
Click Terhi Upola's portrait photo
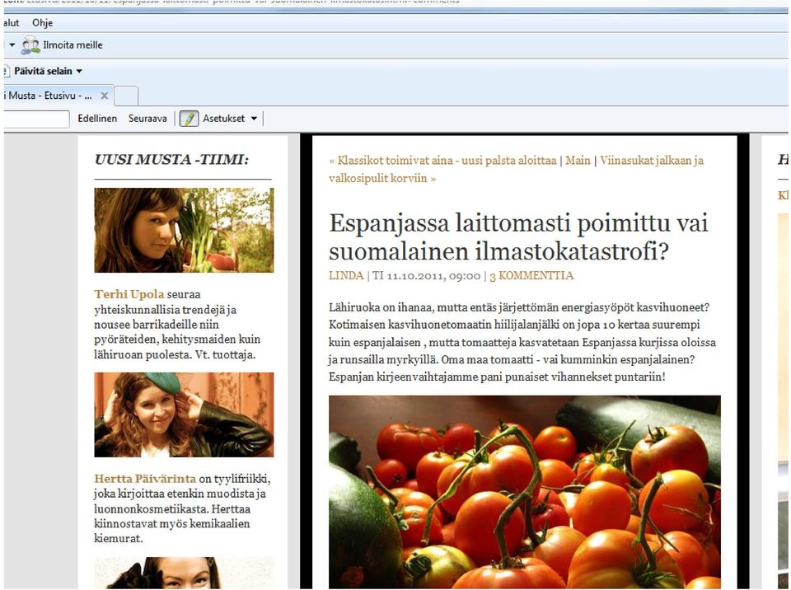[184, 230]
